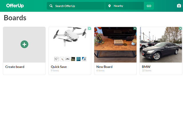
Task: Select third small drone thumbnail
Action: (67, 59)
